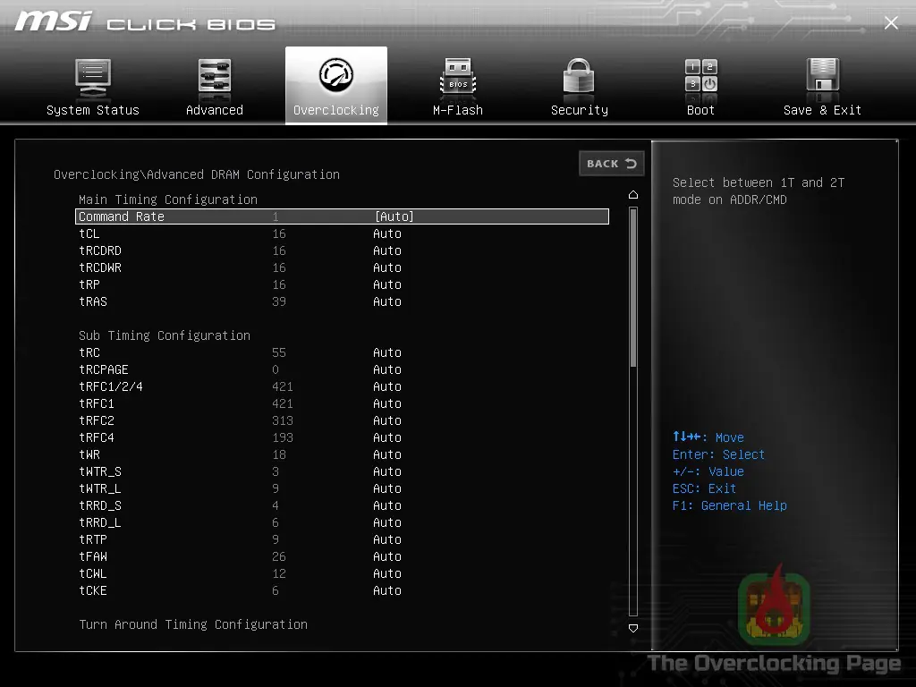This screenshot has height=687, width=916.
Task: Click the F1: General Help hint
Action: [x=730, y=505]
